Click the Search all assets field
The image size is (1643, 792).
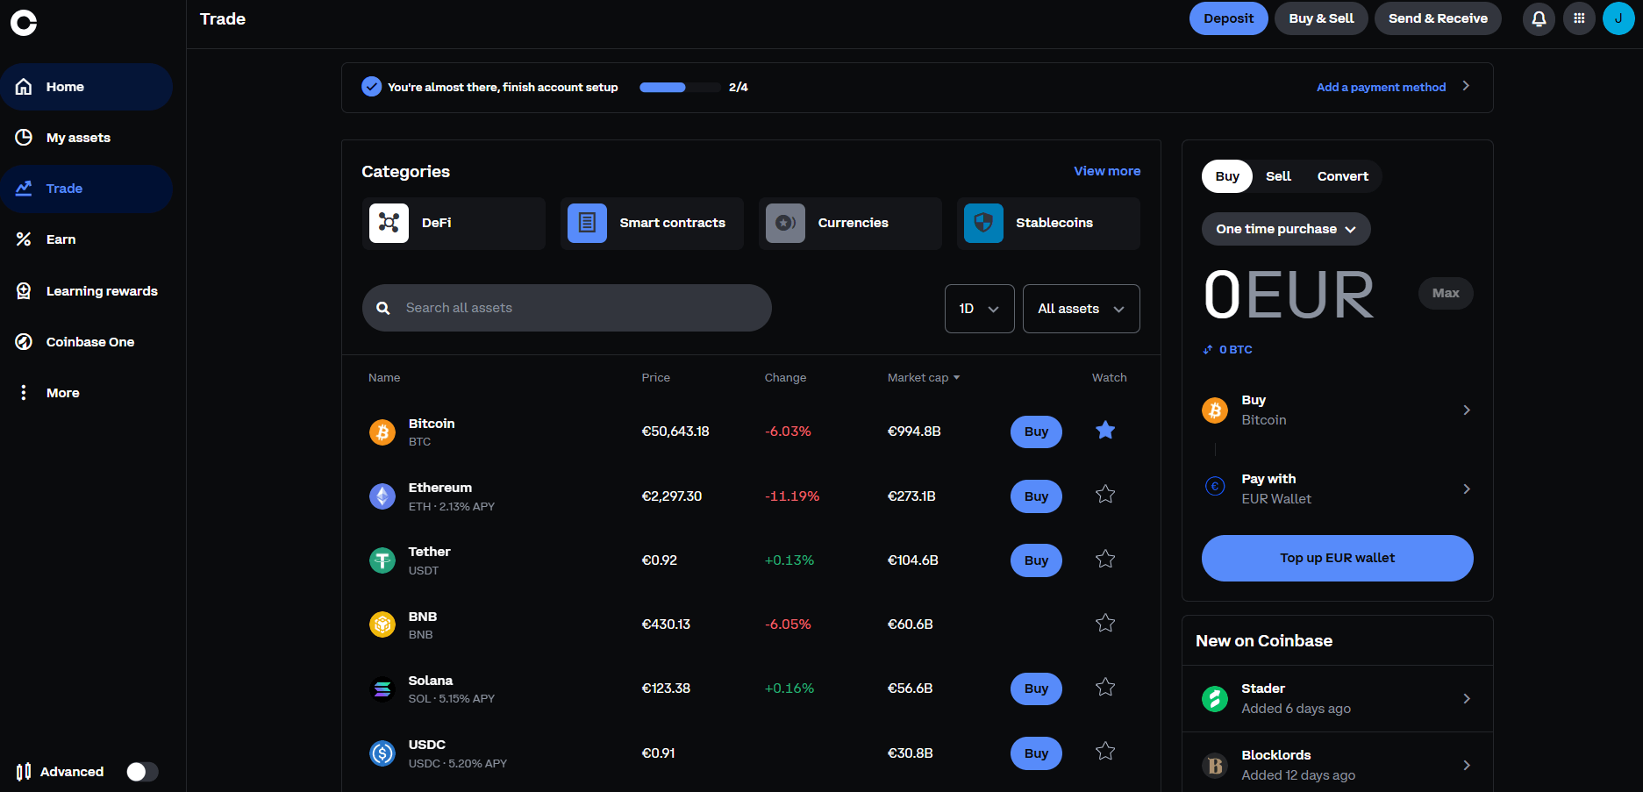tap(567, 308)
